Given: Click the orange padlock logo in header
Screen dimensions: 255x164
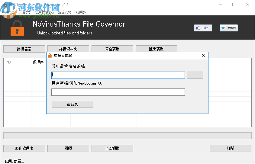Looking at the screenshot, I should tap(17, 28).
